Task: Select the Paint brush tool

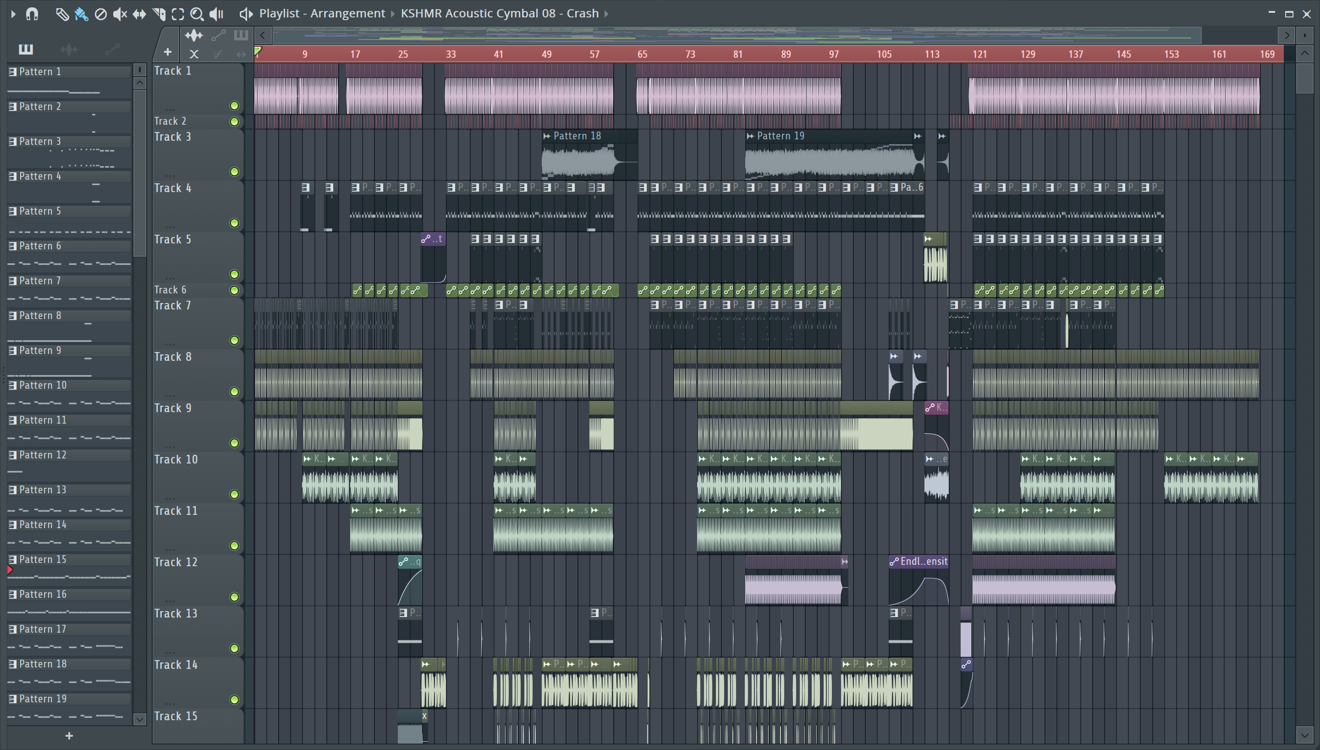Action: pyautogui.click(x=81, y=14)
